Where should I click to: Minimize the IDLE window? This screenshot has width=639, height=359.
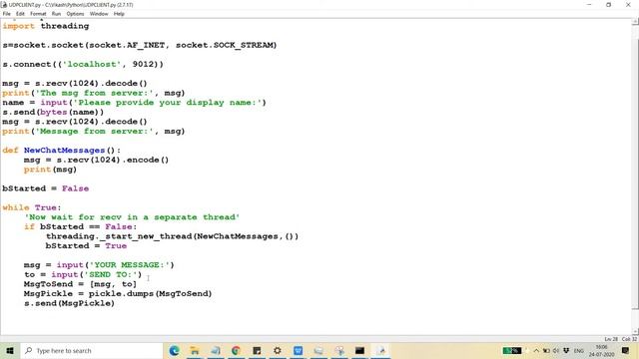click(589, 4)
